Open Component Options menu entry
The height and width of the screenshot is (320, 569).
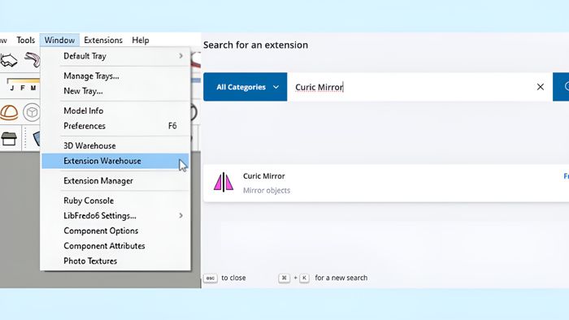pyautogui.click(x=115, y=231)
